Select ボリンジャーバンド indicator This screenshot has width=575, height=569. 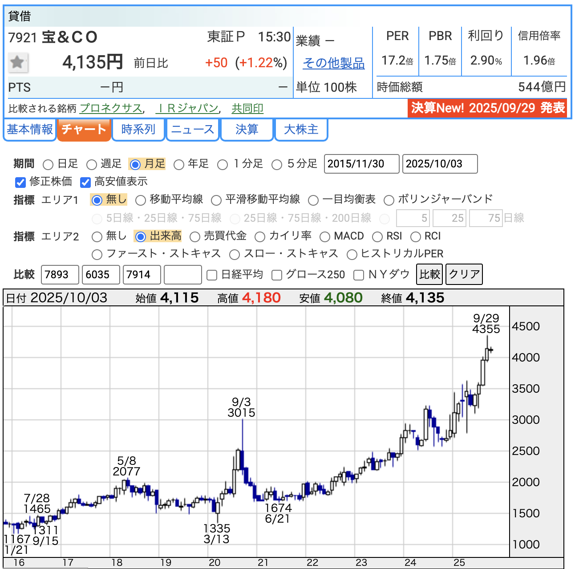(x=389, y=200)
